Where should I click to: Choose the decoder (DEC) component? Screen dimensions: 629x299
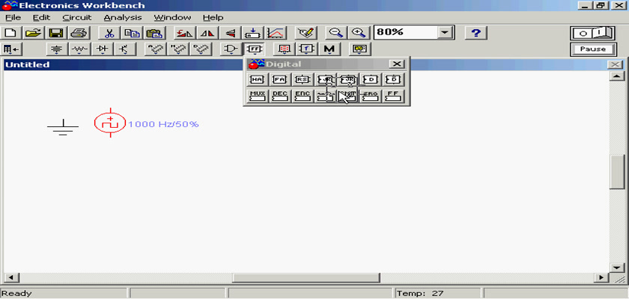(280, 96)
